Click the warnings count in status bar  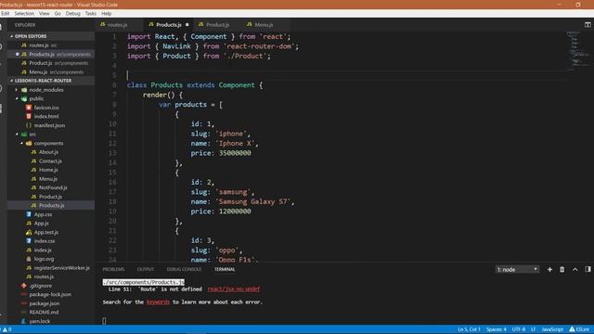coord(6,329)
